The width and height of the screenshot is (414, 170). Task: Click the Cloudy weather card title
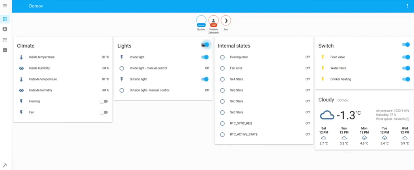326,100
